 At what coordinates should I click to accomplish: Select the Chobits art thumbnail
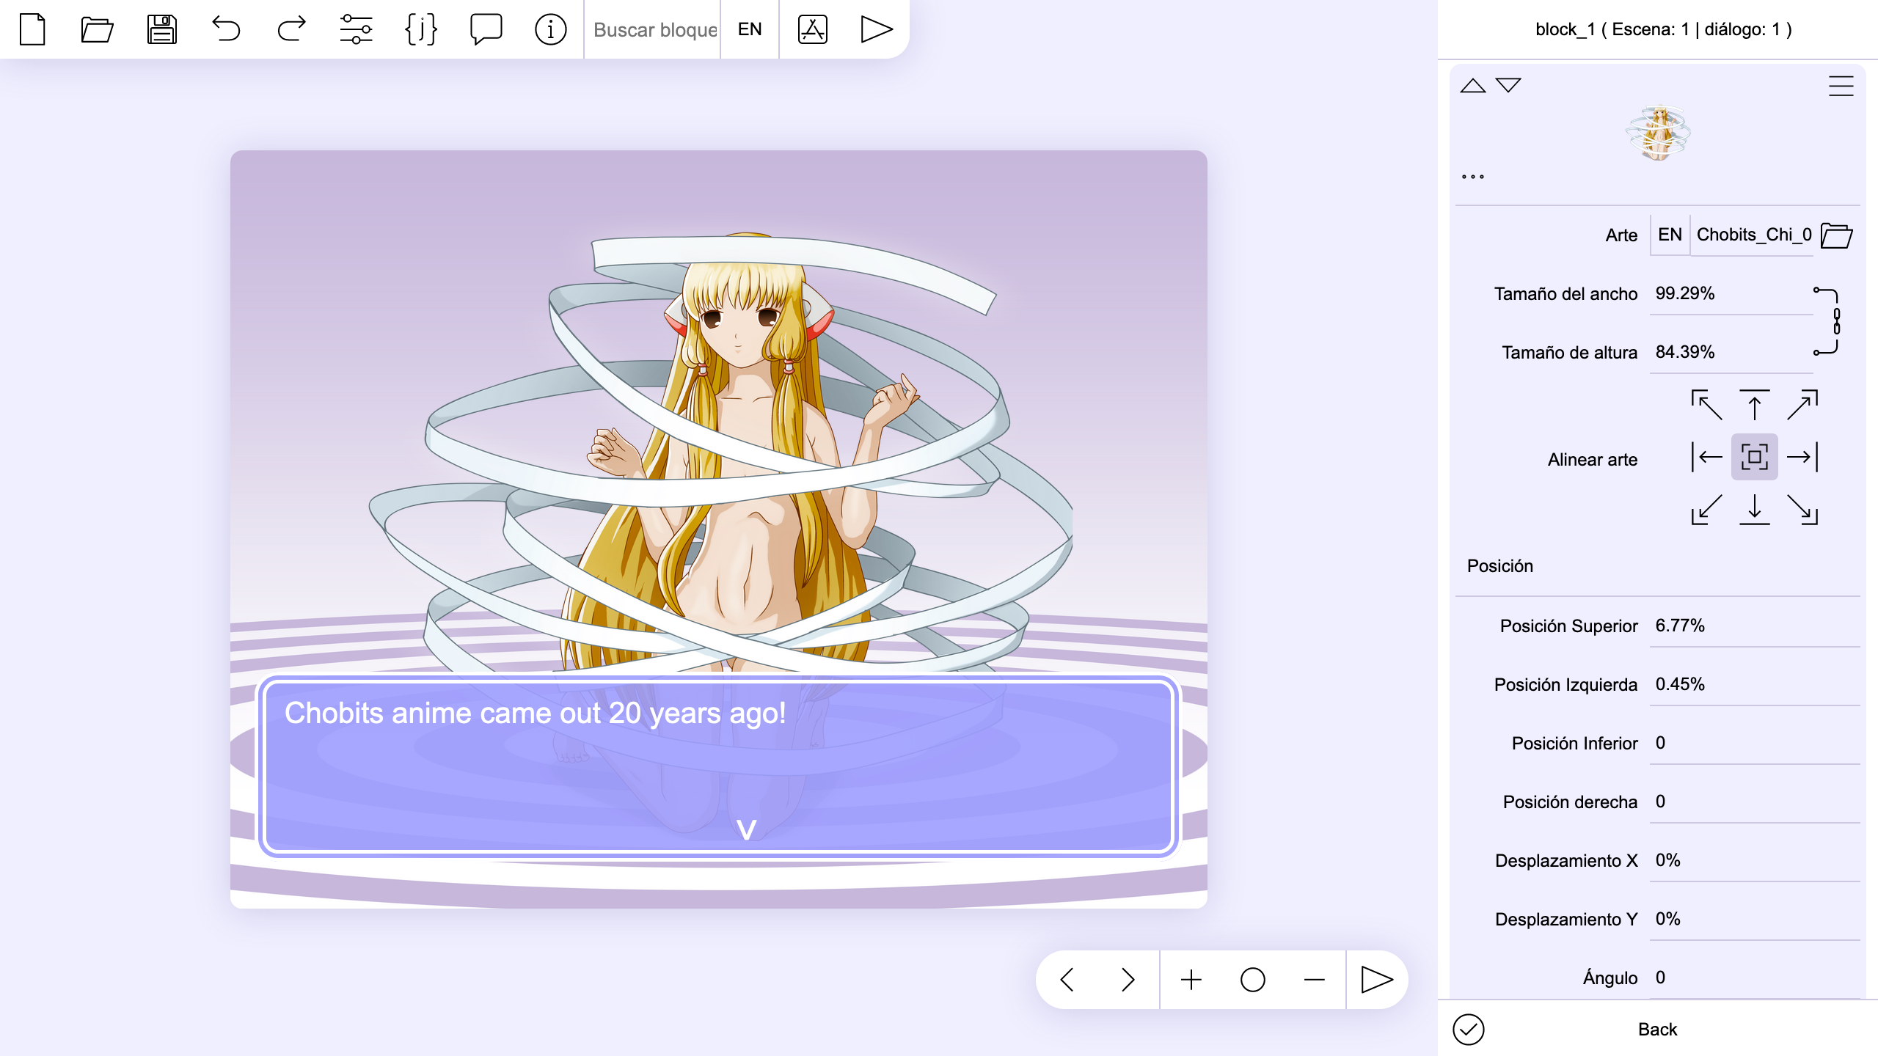1658,133
